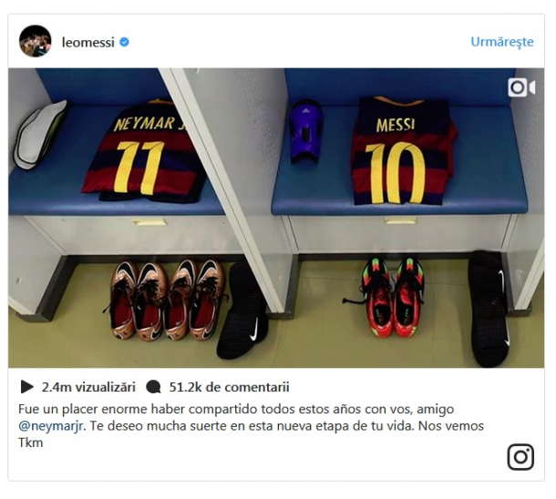Click the Instagram logo icon

pos(520,456)
